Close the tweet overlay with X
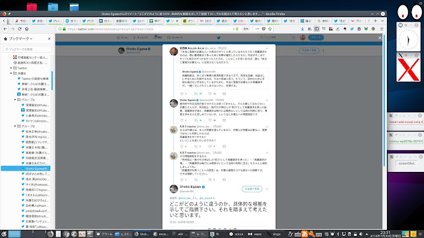Screen dimensions: 424x238 (380, 38)
